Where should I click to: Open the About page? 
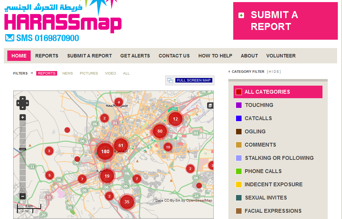[x=249, y=56]
